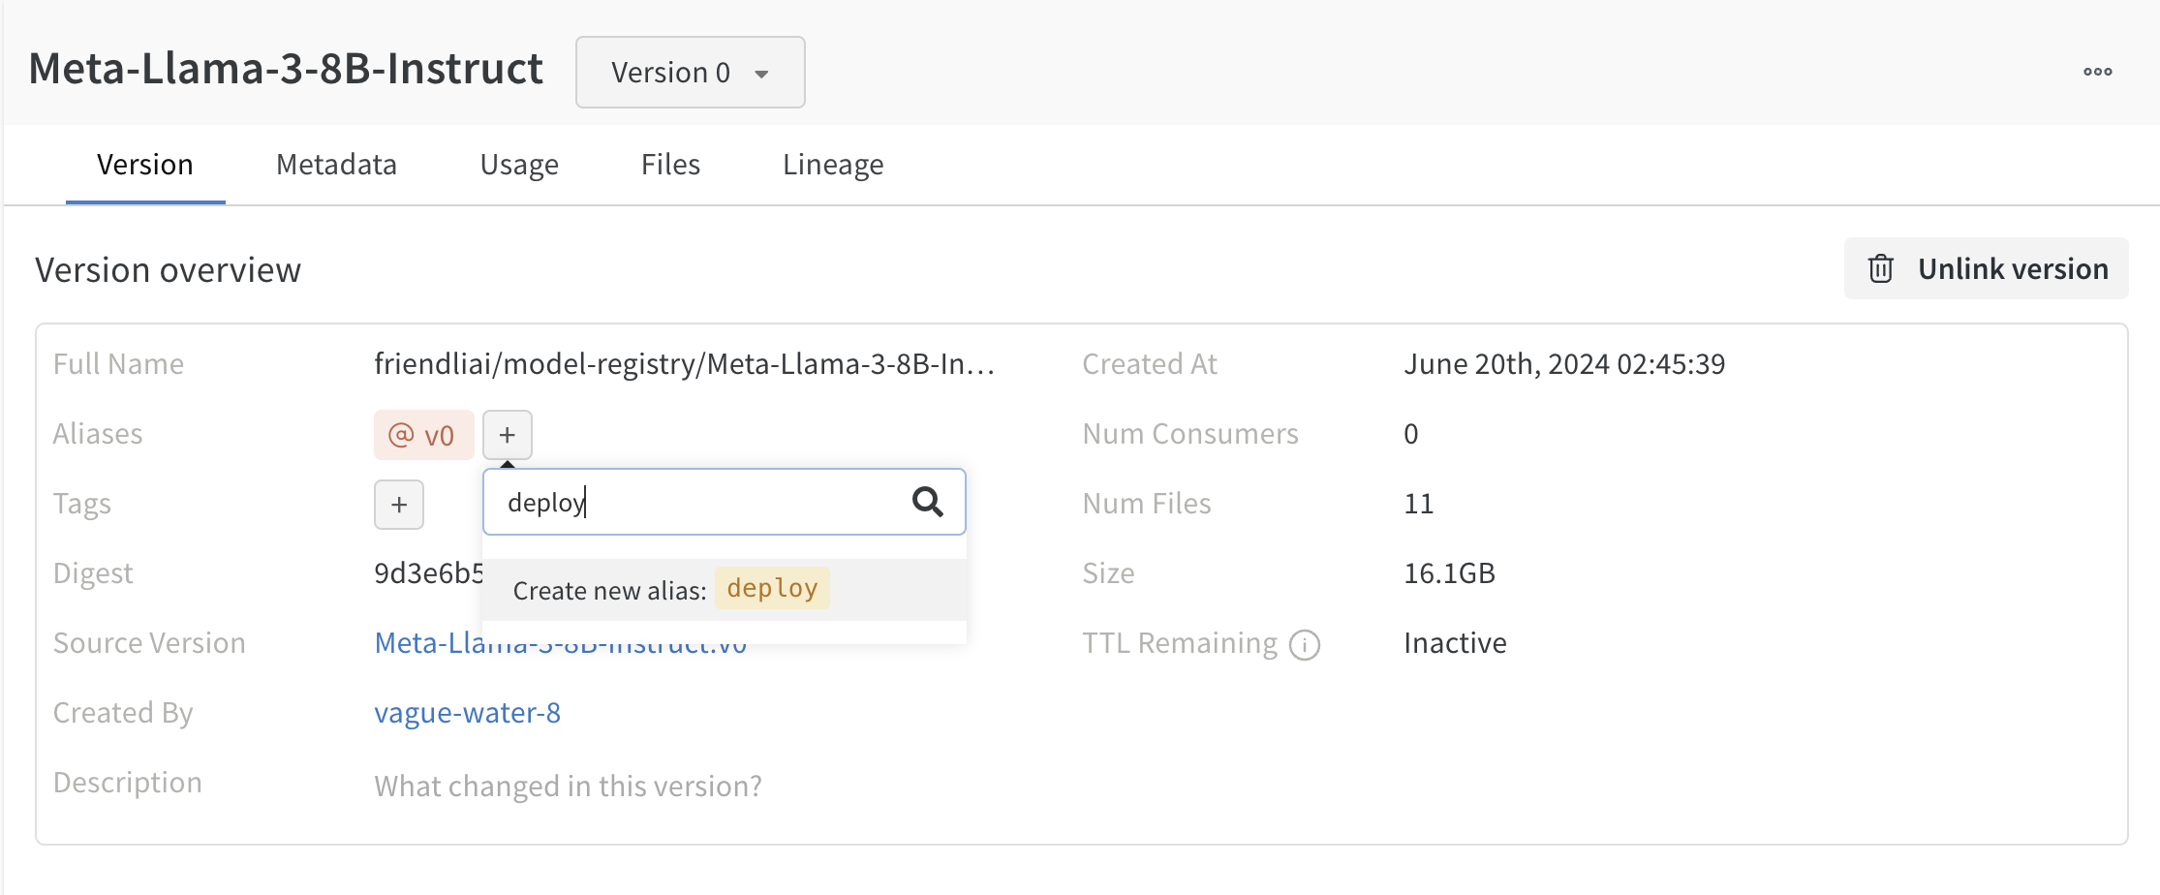The image size is (2160, 895).
Task: Select the v0 alias chip
Action: tap(423, 434)
